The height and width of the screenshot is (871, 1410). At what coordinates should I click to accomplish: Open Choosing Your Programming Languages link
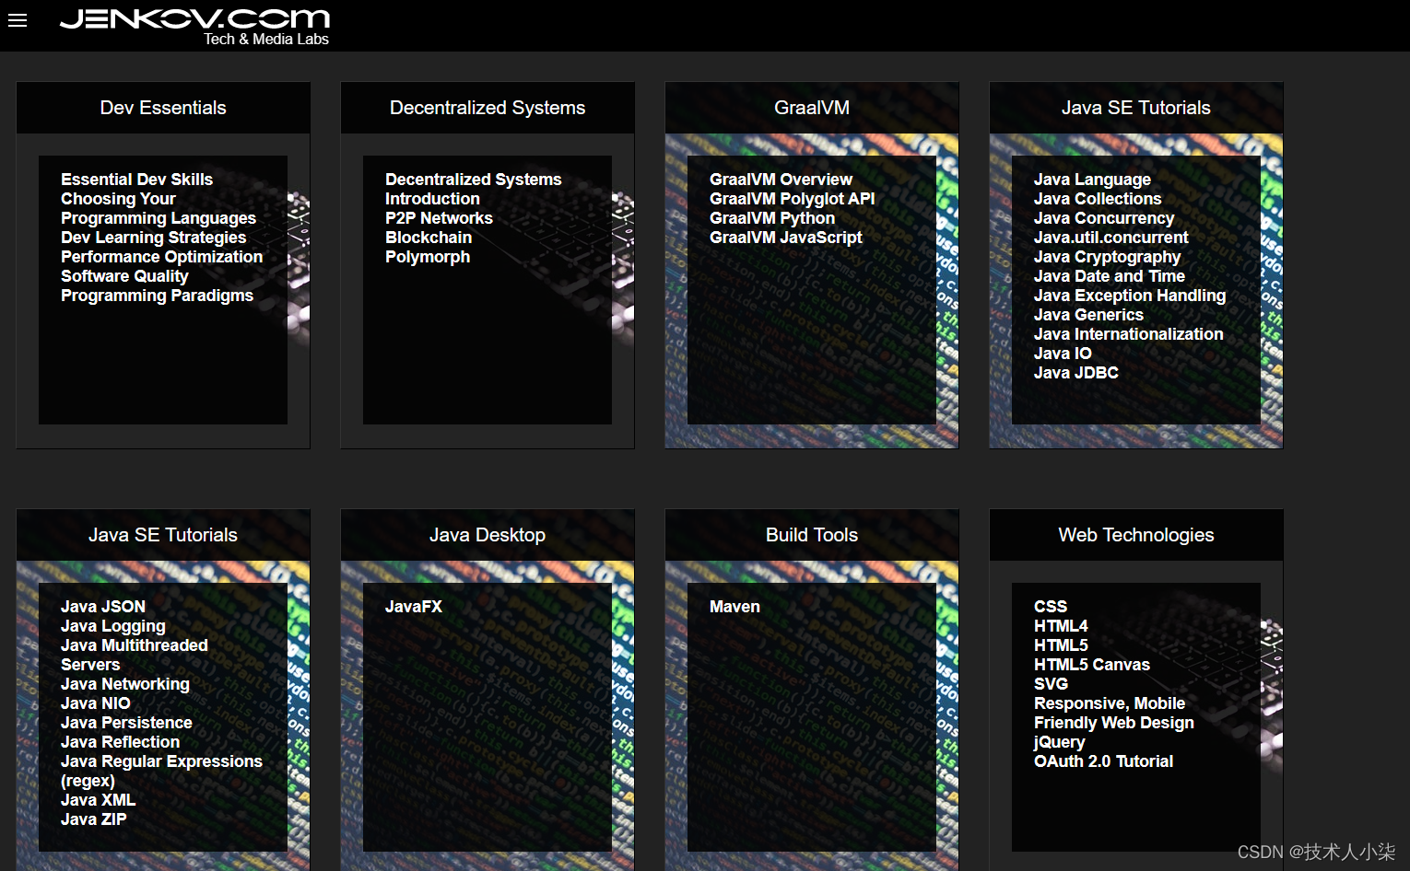pyautogui.click(x=159, y=208)
